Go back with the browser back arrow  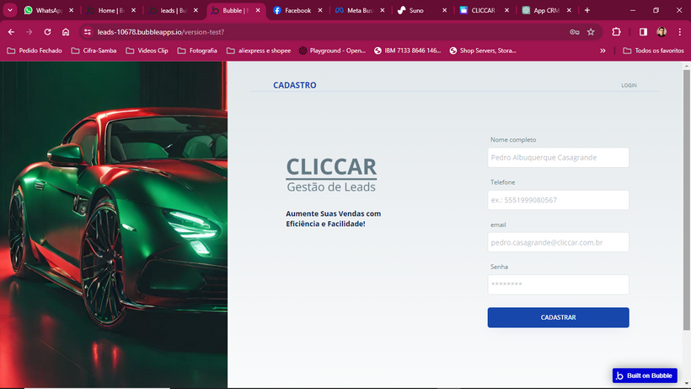(x=11, y=32)
